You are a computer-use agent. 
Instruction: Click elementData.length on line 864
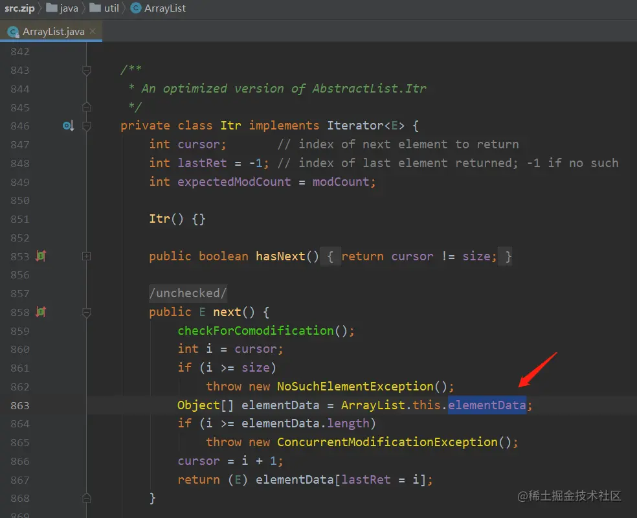pyautogui.click(x=305, y=423)
